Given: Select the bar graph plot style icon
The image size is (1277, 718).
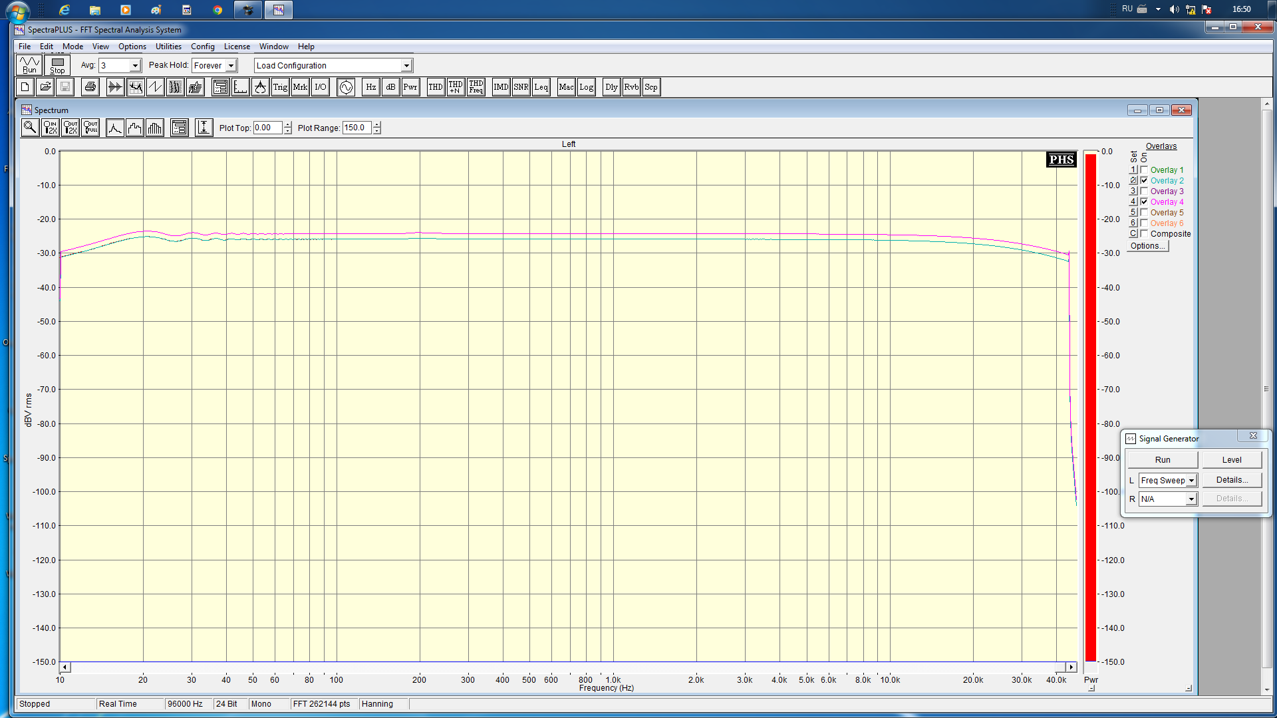Looking at the screenshot, I should tap(154, 128).
